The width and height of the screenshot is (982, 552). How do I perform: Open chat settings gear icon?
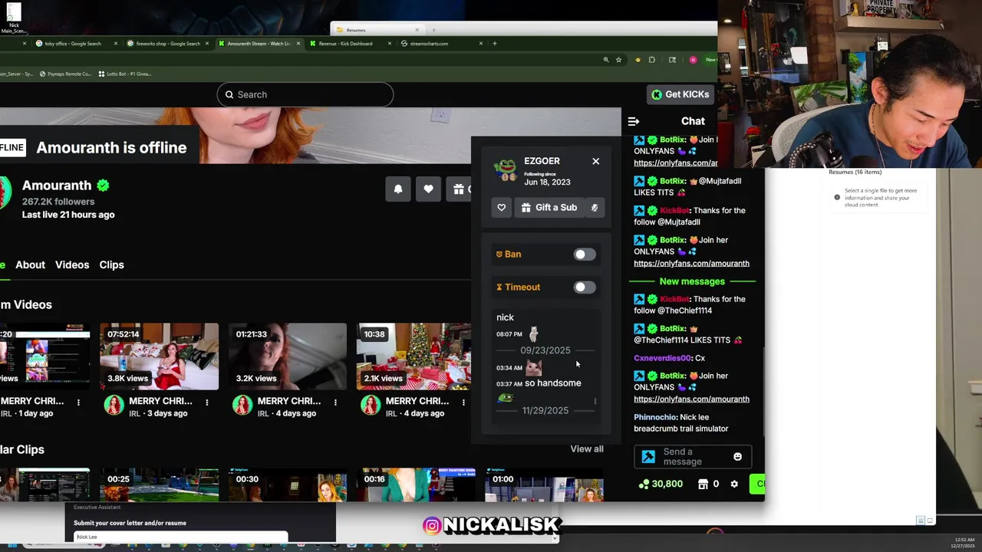(734, 484)
